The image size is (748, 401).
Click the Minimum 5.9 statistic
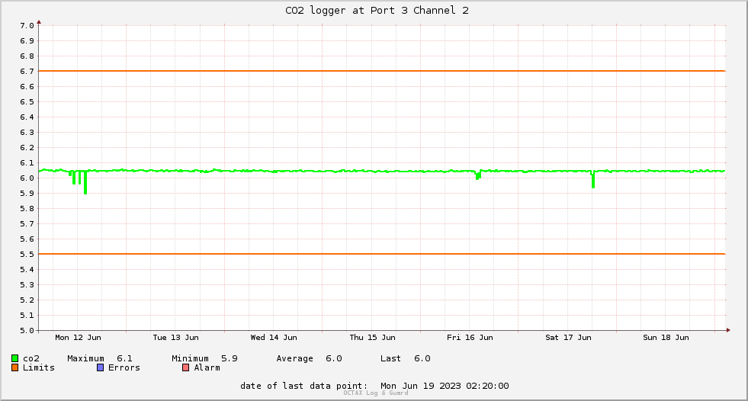204,358
